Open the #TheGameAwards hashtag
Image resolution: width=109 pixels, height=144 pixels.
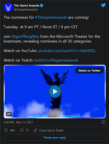(51, 17)
